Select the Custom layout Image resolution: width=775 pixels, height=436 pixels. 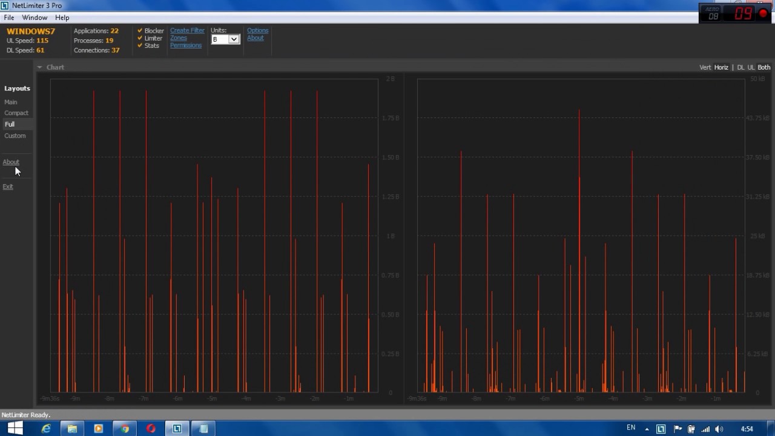pyautogui.click(x=15, y=136)
